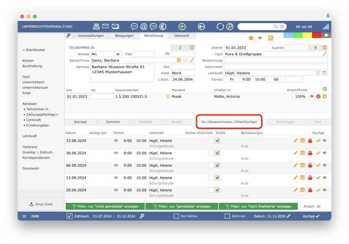Image resolution: width=349 pixels, height=244 pixels.
Task: Click list icon in Lehrkraft field
Action: click(x=318, y=73)
